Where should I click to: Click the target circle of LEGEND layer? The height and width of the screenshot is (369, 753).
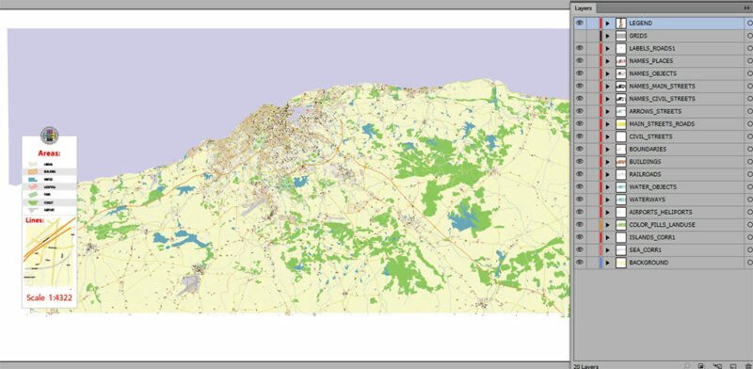pyautogui.click(x=750, y=23)
